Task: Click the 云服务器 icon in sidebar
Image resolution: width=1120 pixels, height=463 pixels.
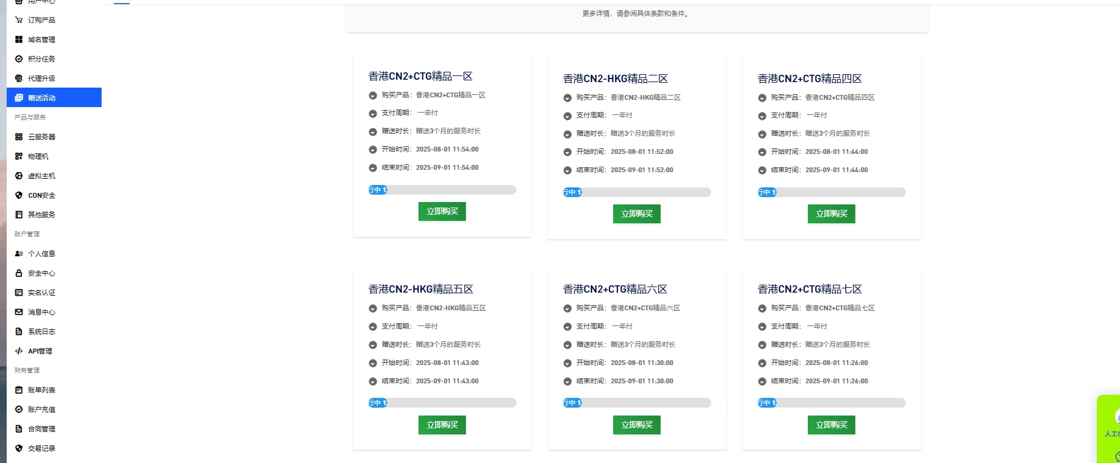Action: [19, 137]
